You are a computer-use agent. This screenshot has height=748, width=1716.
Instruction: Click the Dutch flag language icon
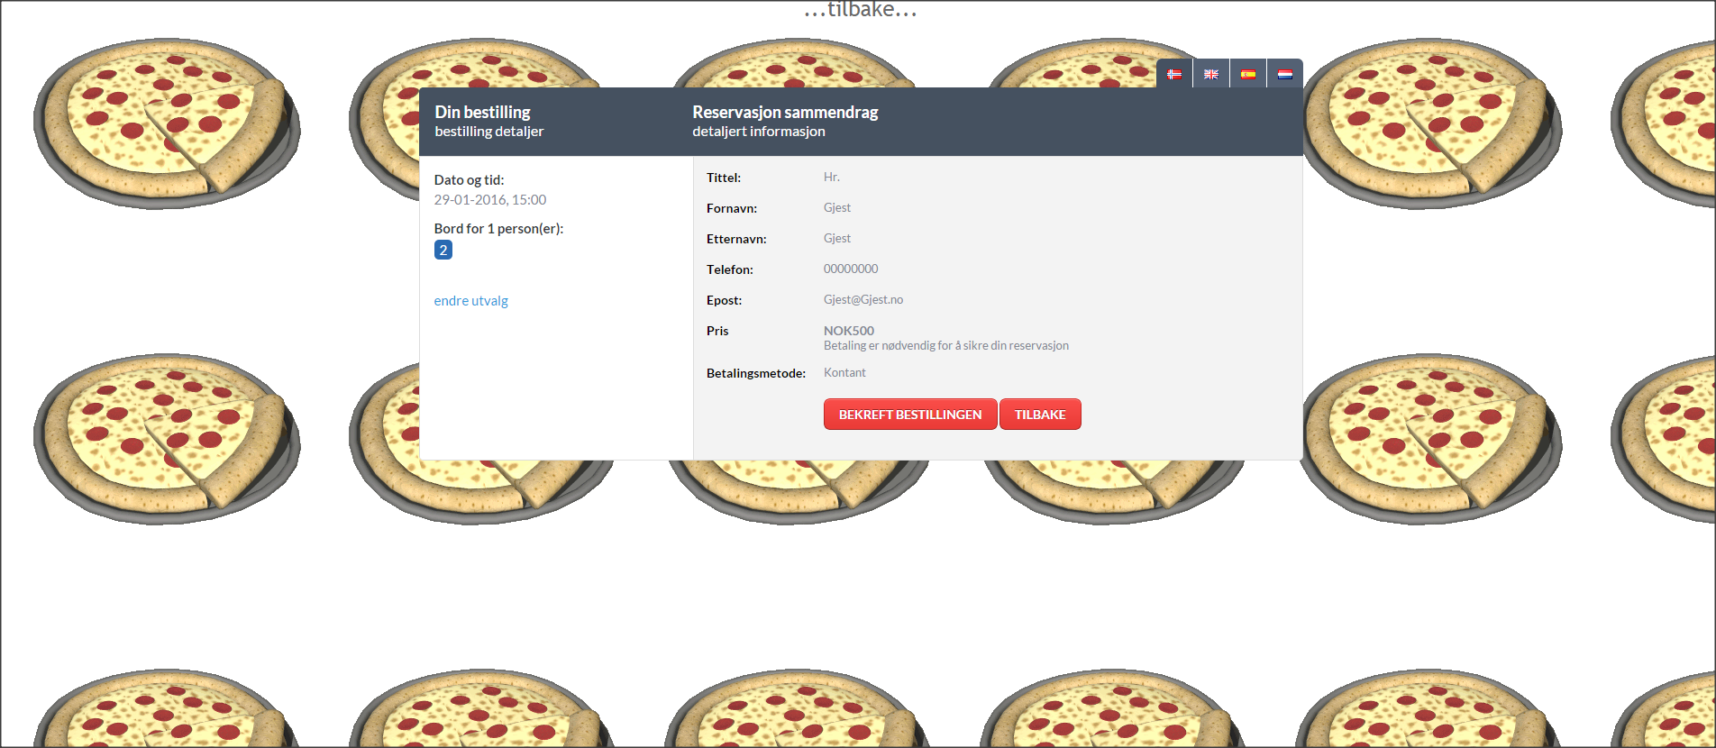(x=1285, y=74)
